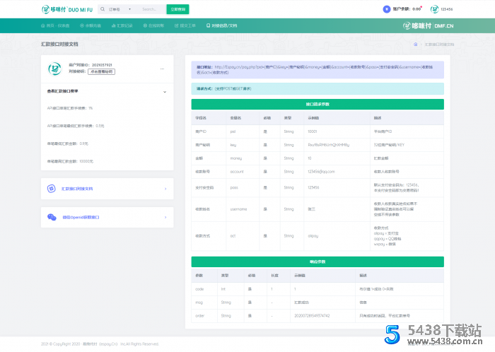The image size is (495, 352).
Task: Open the user avatar for 123456
Action: coord(435,9)
